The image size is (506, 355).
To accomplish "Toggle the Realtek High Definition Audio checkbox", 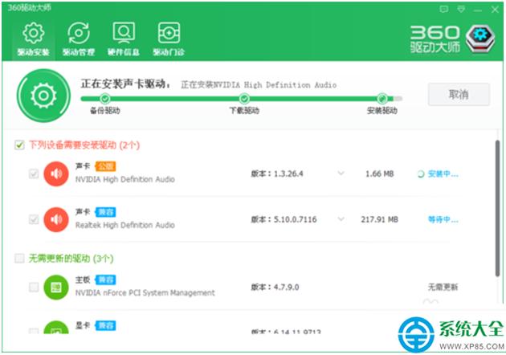I will pos(34,218).
